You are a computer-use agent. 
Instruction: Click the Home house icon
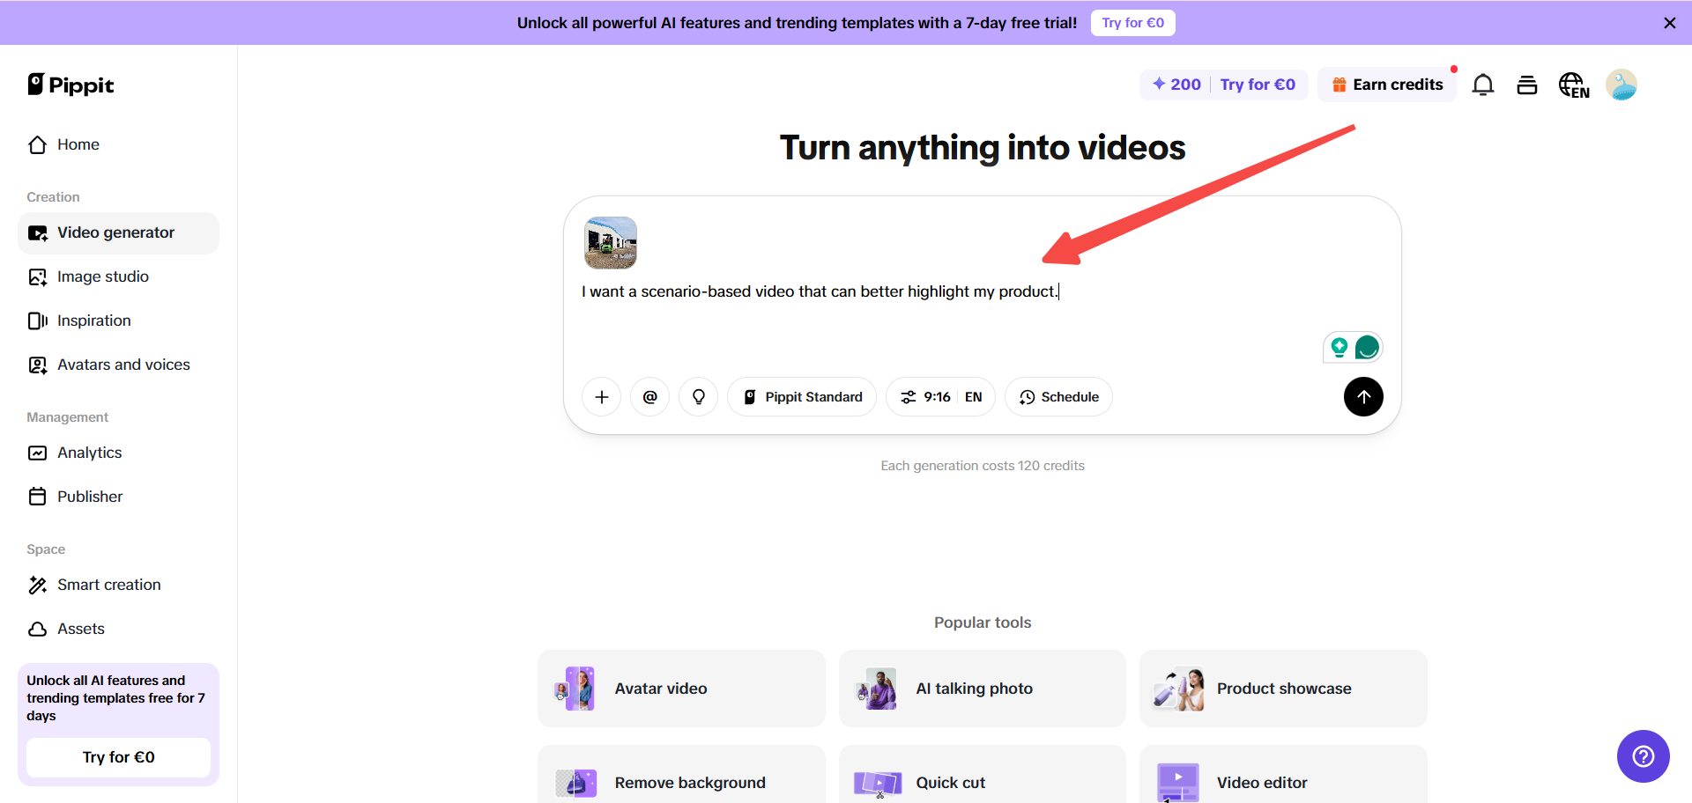(x=37, y=144)
